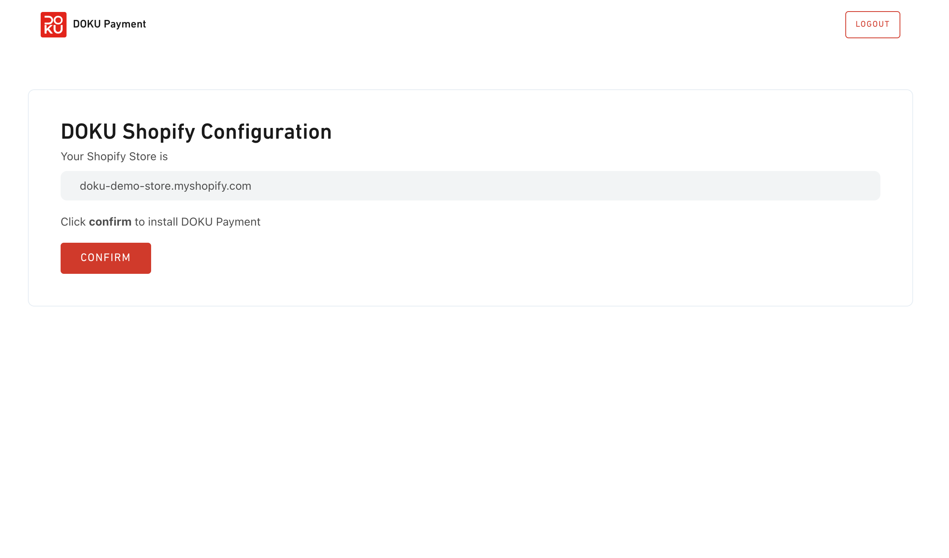
Task: Click the DOKU Payment header title
Action: click(x=109, y=24)
